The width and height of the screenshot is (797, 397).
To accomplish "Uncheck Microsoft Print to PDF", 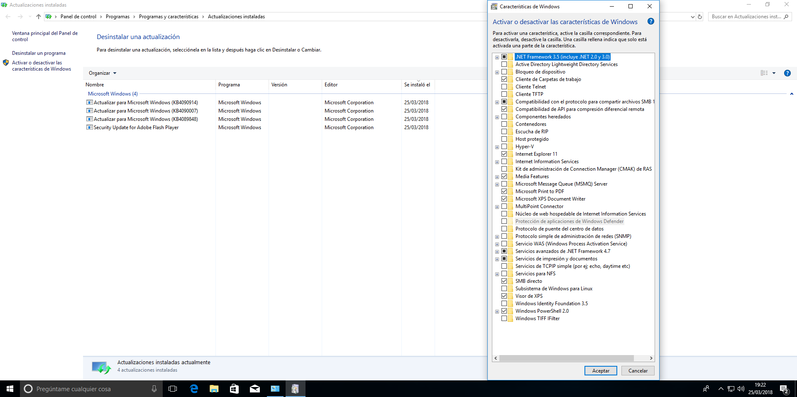I will click(504, 191).
